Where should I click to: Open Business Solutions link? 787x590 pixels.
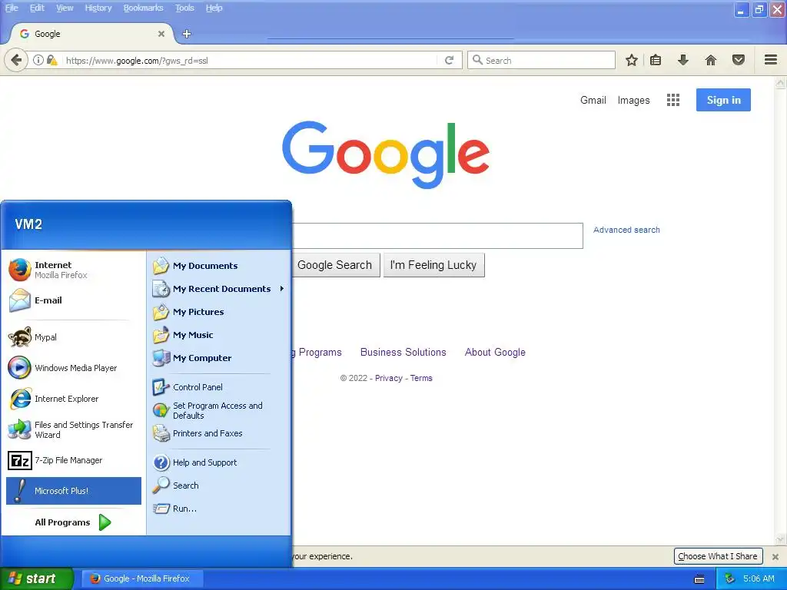[403, 352]
